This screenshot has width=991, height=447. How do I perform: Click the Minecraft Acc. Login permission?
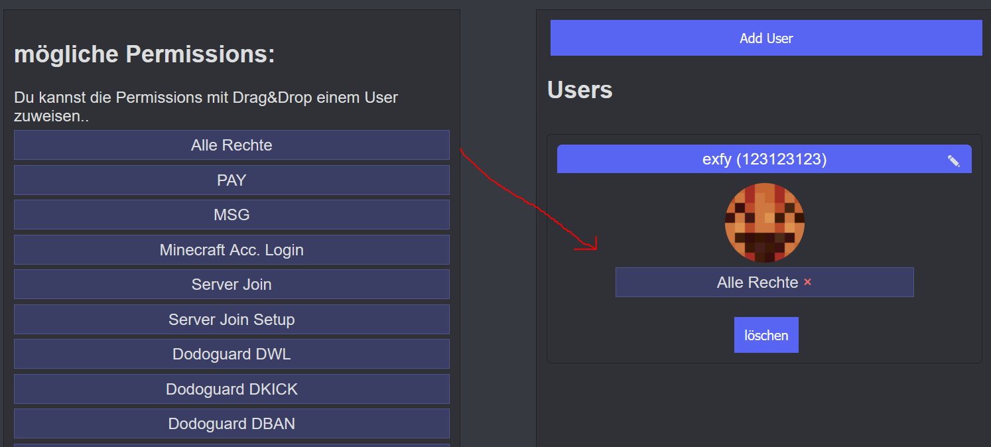pyautogui.click(x=231, y=249)
